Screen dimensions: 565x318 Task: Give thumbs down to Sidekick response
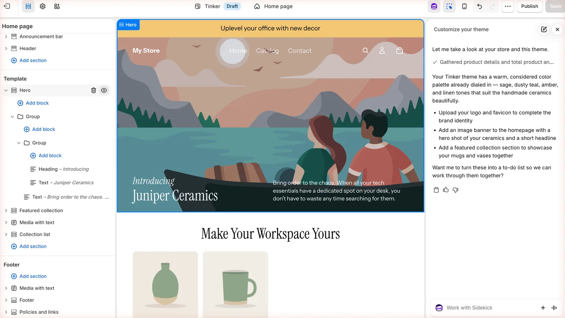pyautogui.click(x=456, y=190)
